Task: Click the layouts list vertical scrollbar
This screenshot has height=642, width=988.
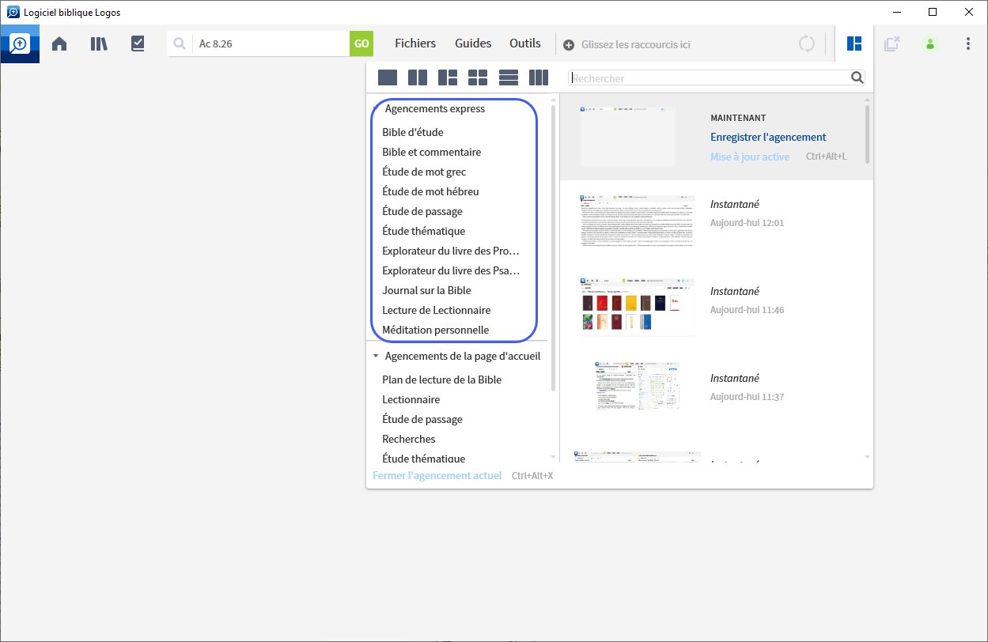Action: click(x=554, y=247)
